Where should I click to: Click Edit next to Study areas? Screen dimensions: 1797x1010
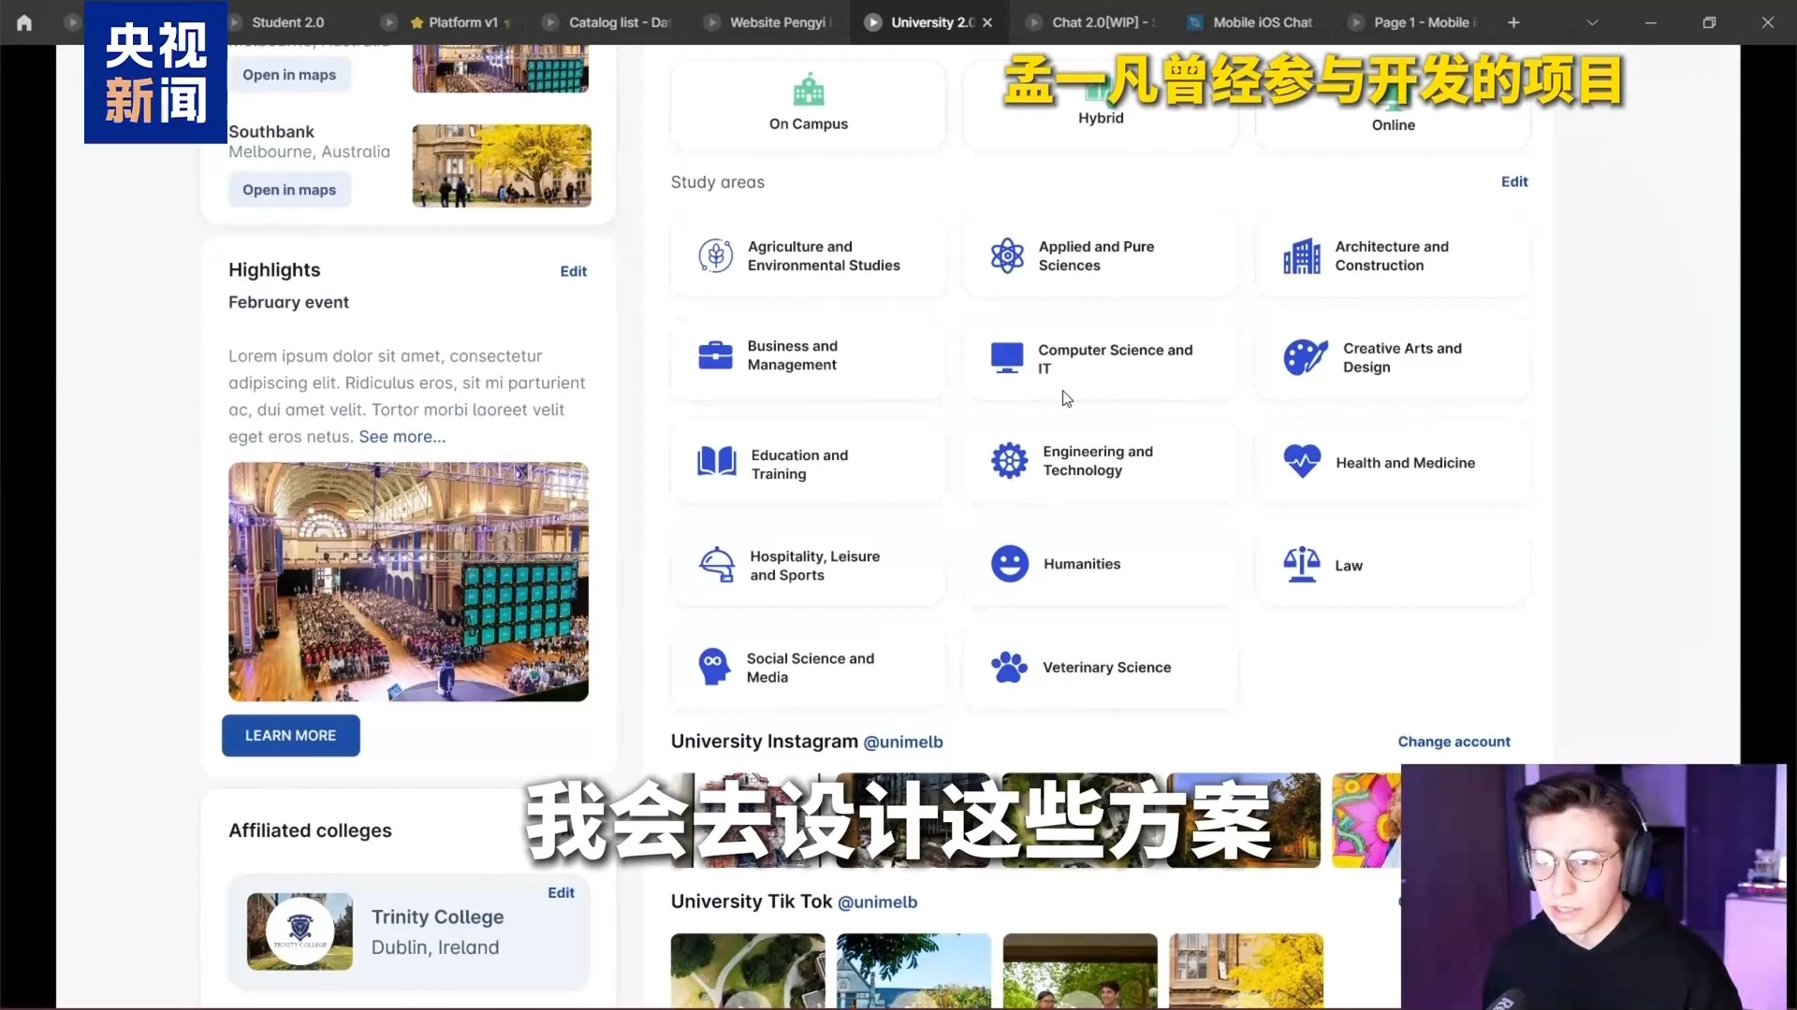[1514, 181]
